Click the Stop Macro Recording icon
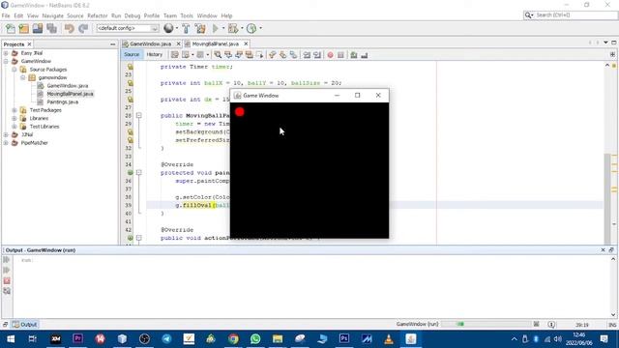Viewport: 619px width, 348px height. (340, 55)
